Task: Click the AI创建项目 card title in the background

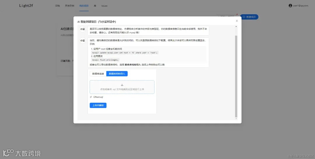Action: pos(67,29)
